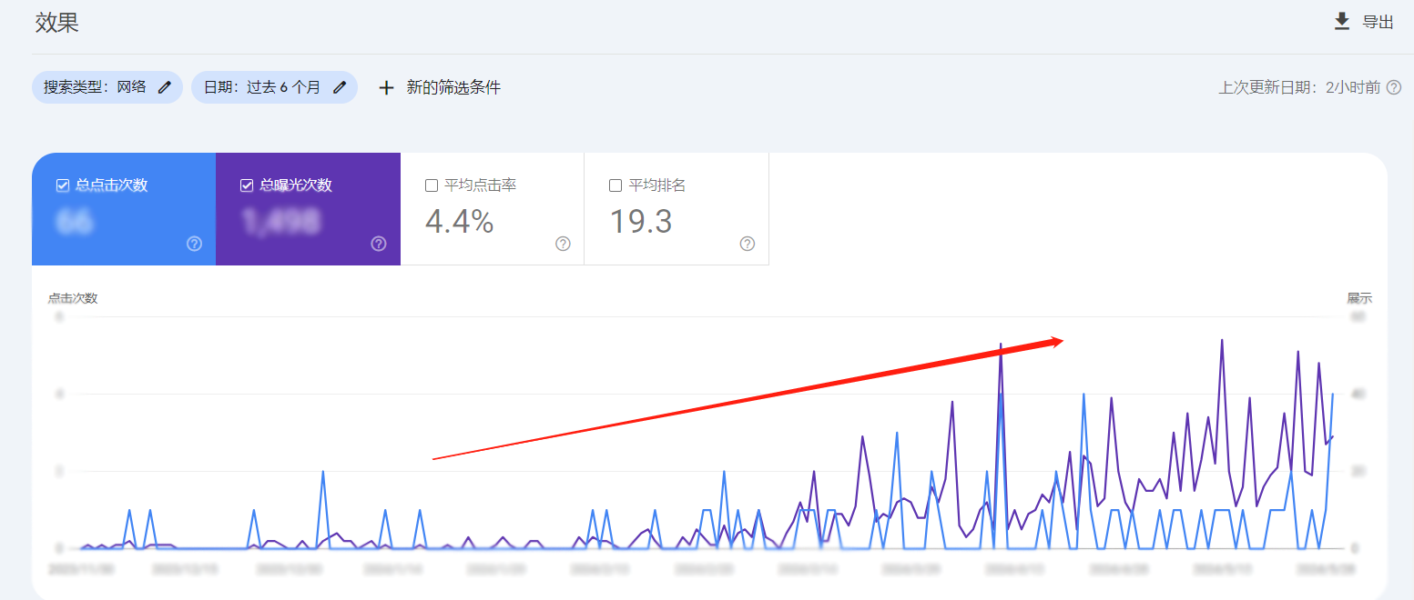The image size is (1414, 600).
Task: Click the pencil icon on 日期 chip
Action: coord(340,87)
